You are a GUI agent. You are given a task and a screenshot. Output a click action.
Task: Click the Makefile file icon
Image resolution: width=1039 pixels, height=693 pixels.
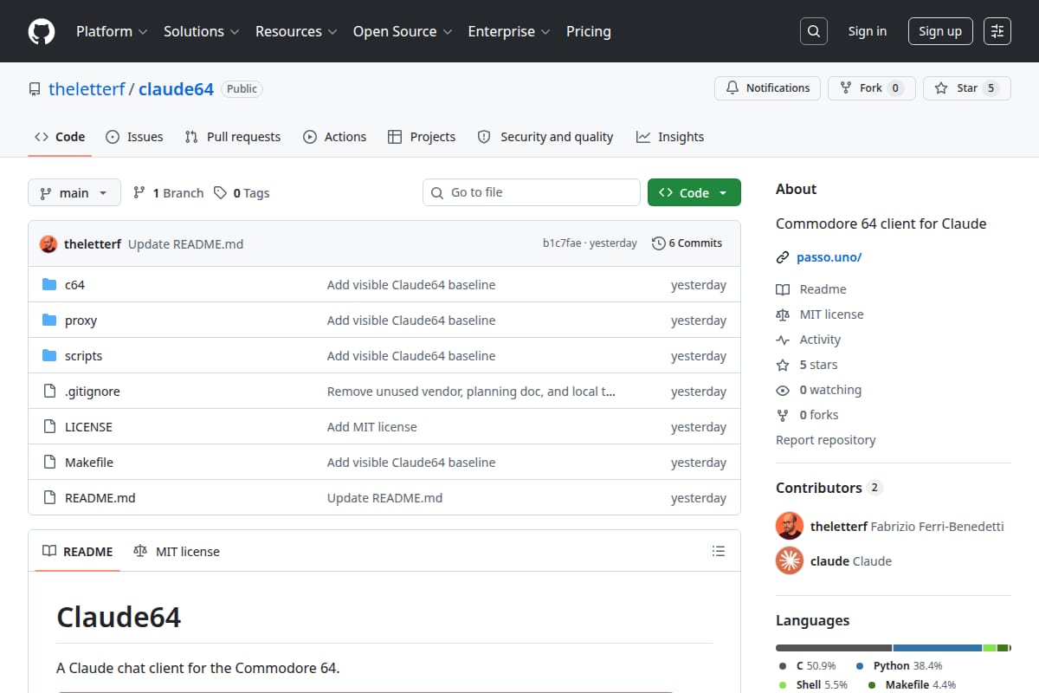click(x=49, y=463)
